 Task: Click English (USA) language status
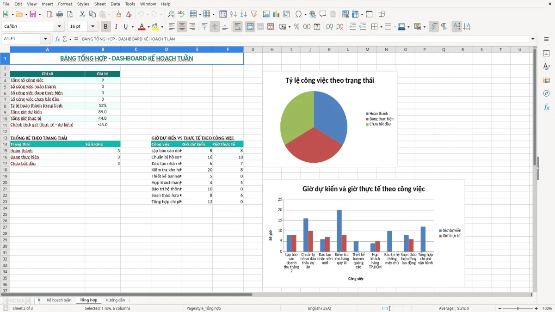point(320,308)
